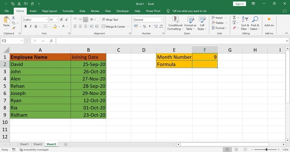Toggle Wrap Text
Image resolution: width=290 pixels, height=152 pixels.
pyautogui.click(x=110, y=19)
